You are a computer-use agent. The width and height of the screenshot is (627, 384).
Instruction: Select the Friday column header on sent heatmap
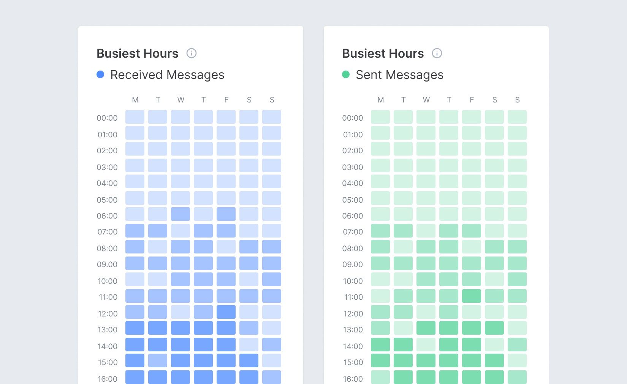coord(472,100)
